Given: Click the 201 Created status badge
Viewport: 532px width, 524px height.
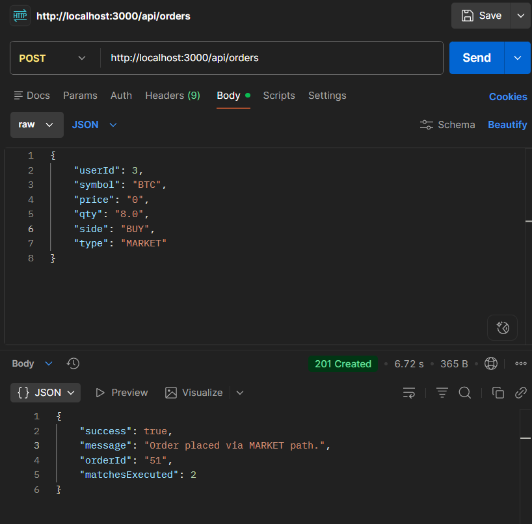Looking at the screenshot, I should pos(343,364).
